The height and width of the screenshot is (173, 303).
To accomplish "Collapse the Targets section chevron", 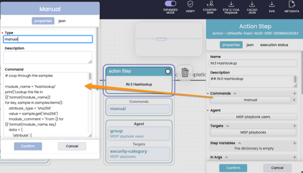I will (228, 126).
